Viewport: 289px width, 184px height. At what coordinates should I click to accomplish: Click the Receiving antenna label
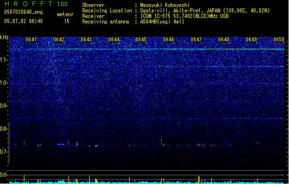[106, 22]
